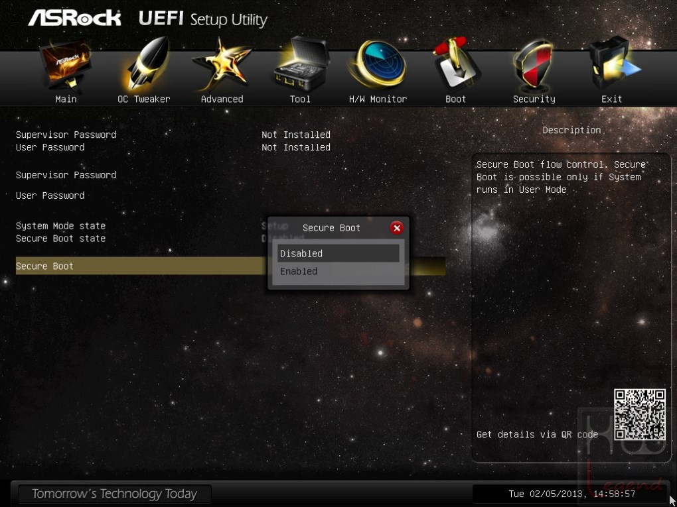The image size is (677, 507).
Task: Set the User Password option
Action: [x=50, y=196]
